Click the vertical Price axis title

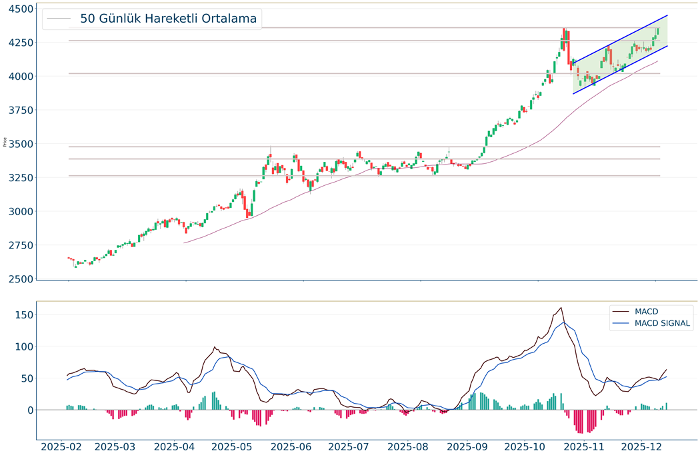5,142
